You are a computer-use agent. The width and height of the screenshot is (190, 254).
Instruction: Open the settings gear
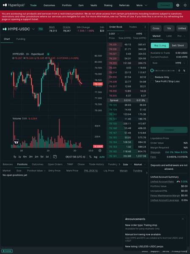[x=185, y=5]
